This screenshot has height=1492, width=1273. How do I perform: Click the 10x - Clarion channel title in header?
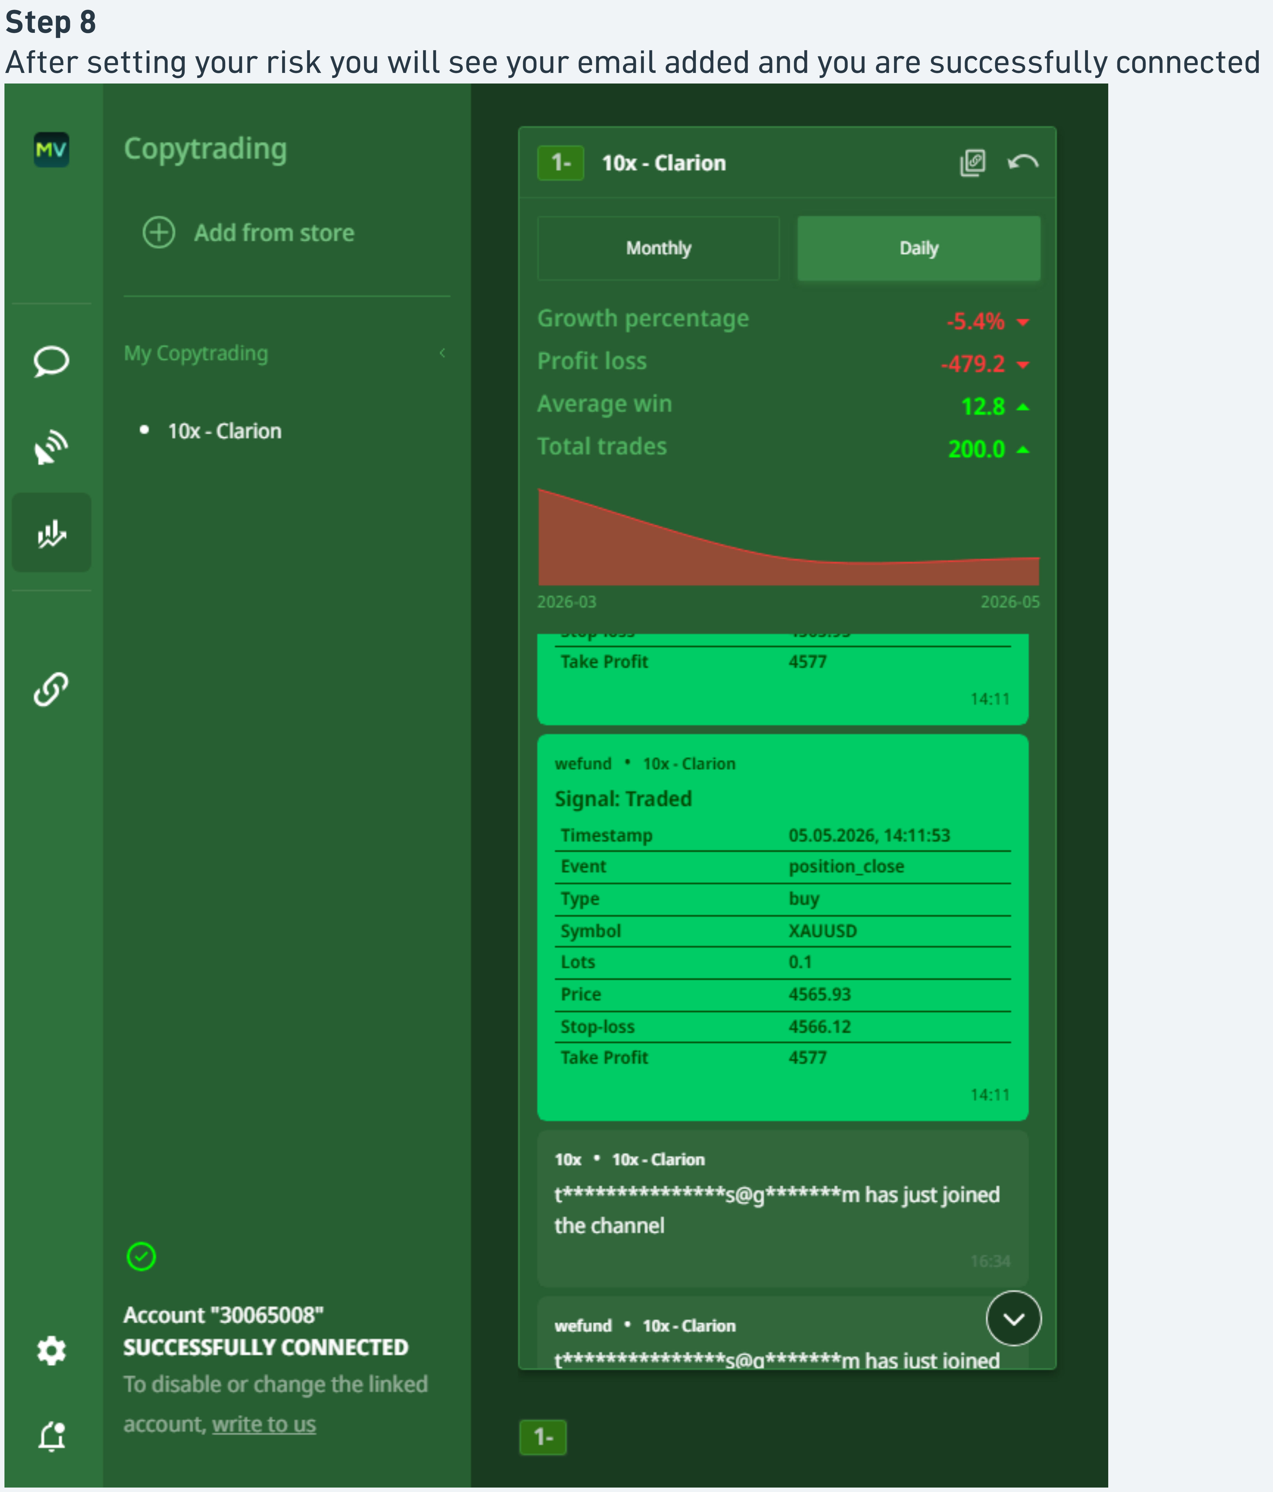[x=663, y=163]
